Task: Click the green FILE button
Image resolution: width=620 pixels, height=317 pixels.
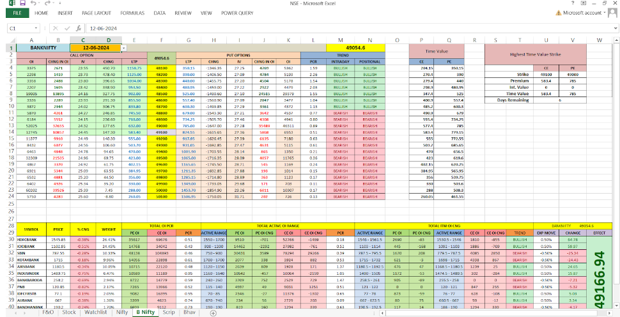Action: 17,12
